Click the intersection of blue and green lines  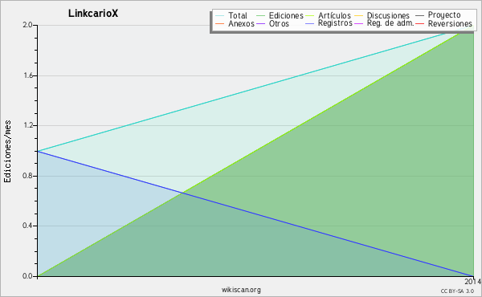(183, 193)
